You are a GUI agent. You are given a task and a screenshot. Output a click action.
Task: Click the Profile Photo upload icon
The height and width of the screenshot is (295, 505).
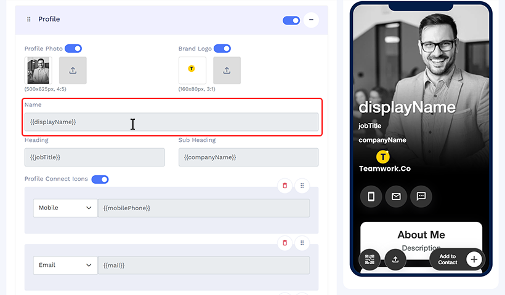coord(73,71)
